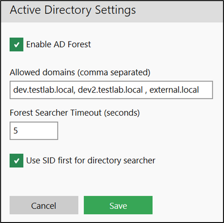Screen dimensions: 224x223
Task: Uncheck the Enable AD Forest checkbox
Action: coord(16,45)
